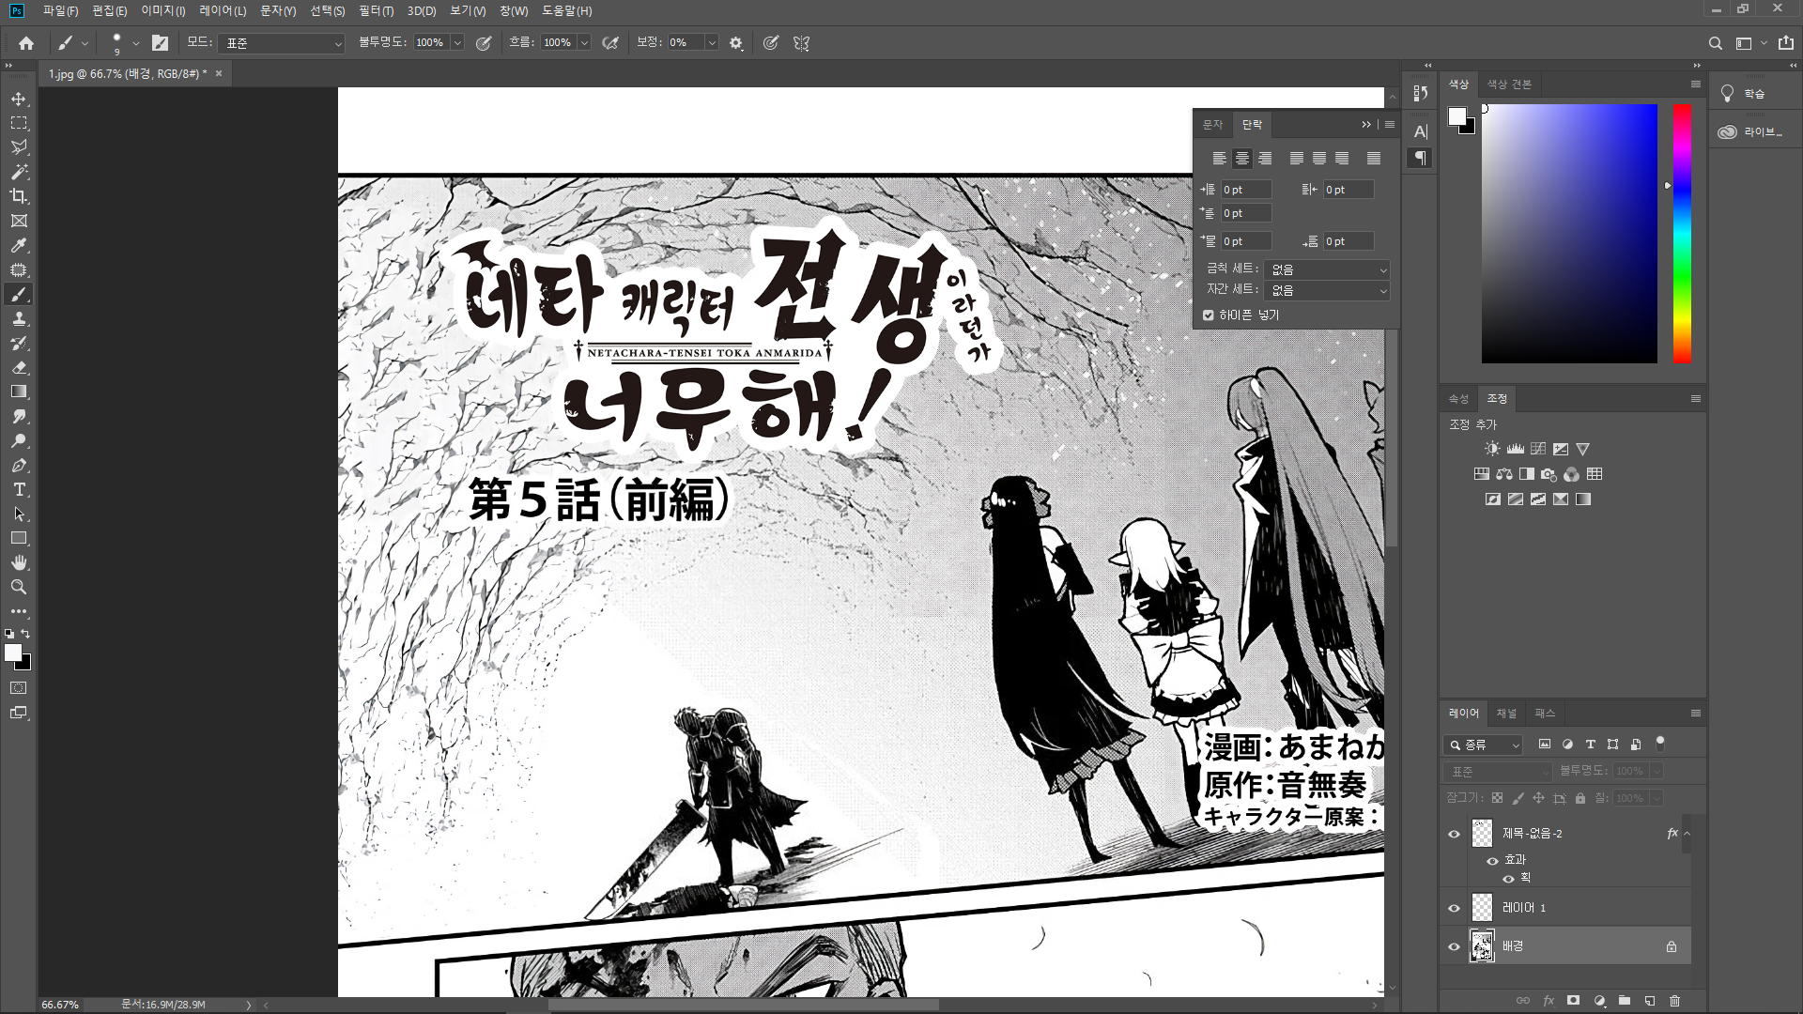The width and height of the screenshot is (1803, 1014).
Task: Open the layer filter 종류 dropdown
Action: tap(1484, 745)
